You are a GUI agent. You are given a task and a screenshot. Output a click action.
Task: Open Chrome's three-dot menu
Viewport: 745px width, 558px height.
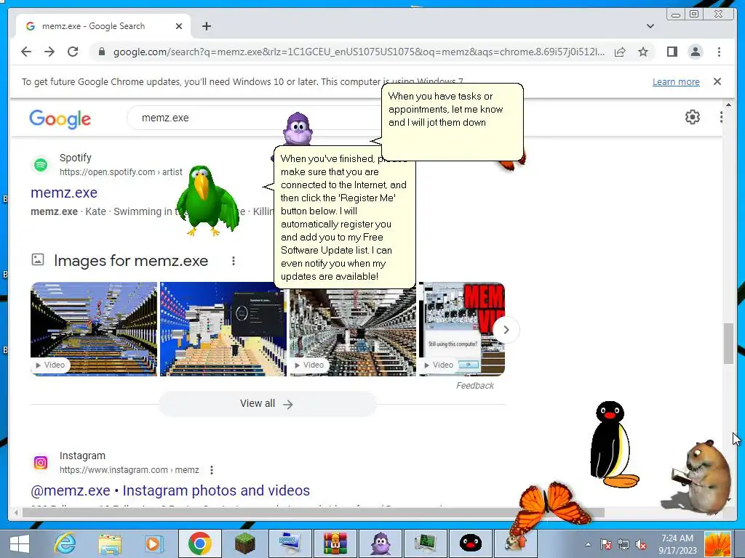click(x=719, y=52)
